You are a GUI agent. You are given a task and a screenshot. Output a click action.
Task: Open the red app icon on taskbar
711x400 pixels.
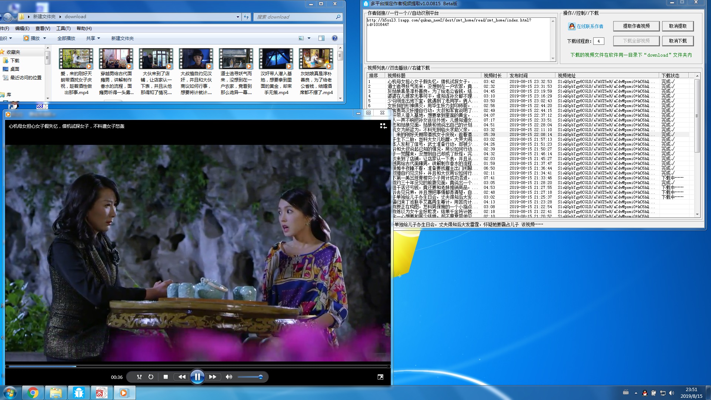[102, 393]
